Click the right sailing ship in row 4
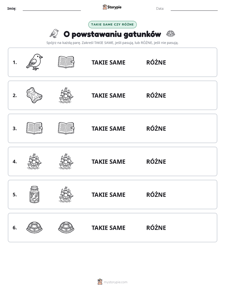 [66, 161]
